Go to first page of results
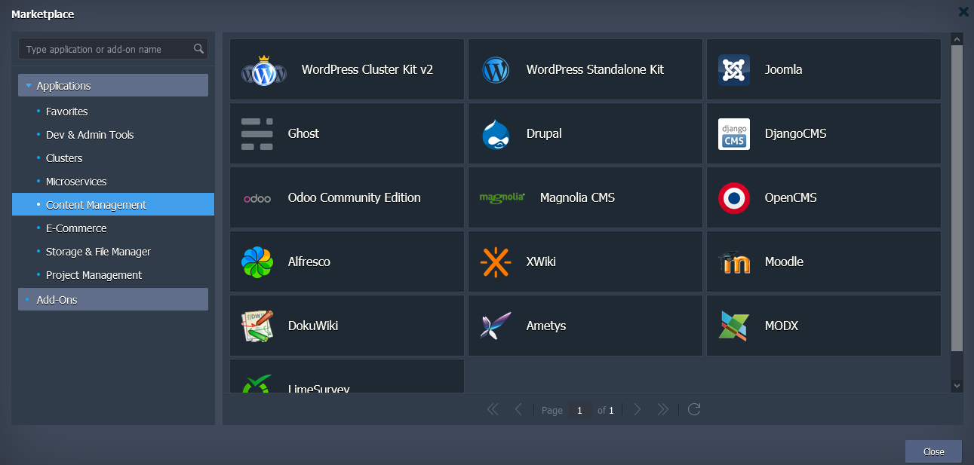 493,409
